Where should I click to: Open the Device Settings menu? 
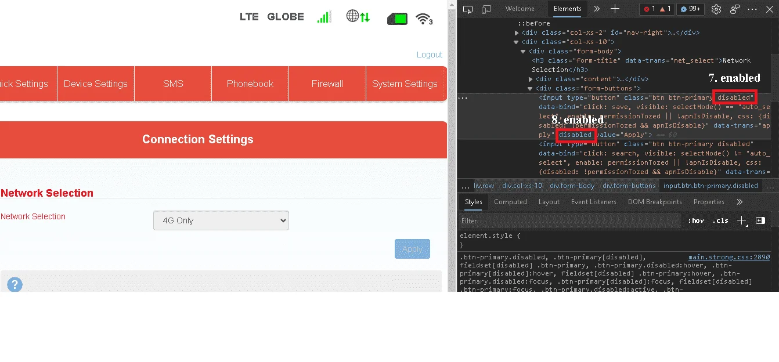96,84
